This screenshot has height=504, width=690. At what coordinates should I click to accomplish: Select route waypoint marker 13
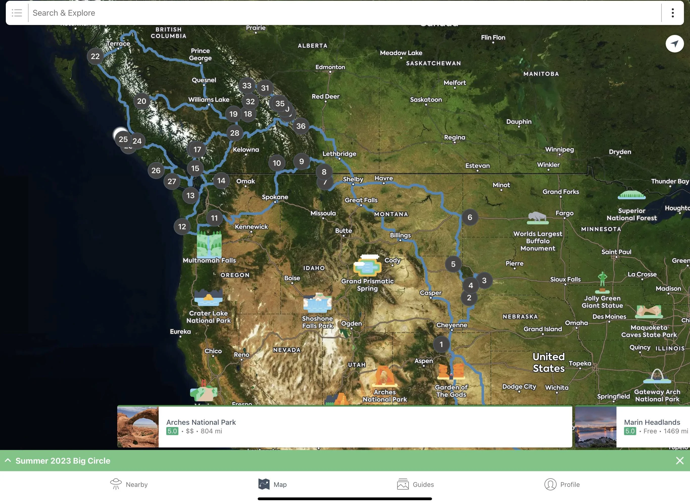coord(190,196)
